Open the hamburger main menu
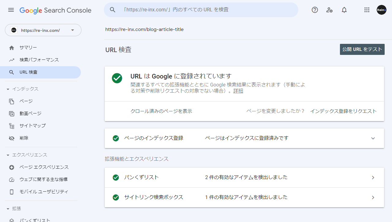This screenshot has width=392, height=222. pyautogui.click(x=11, y=10)
